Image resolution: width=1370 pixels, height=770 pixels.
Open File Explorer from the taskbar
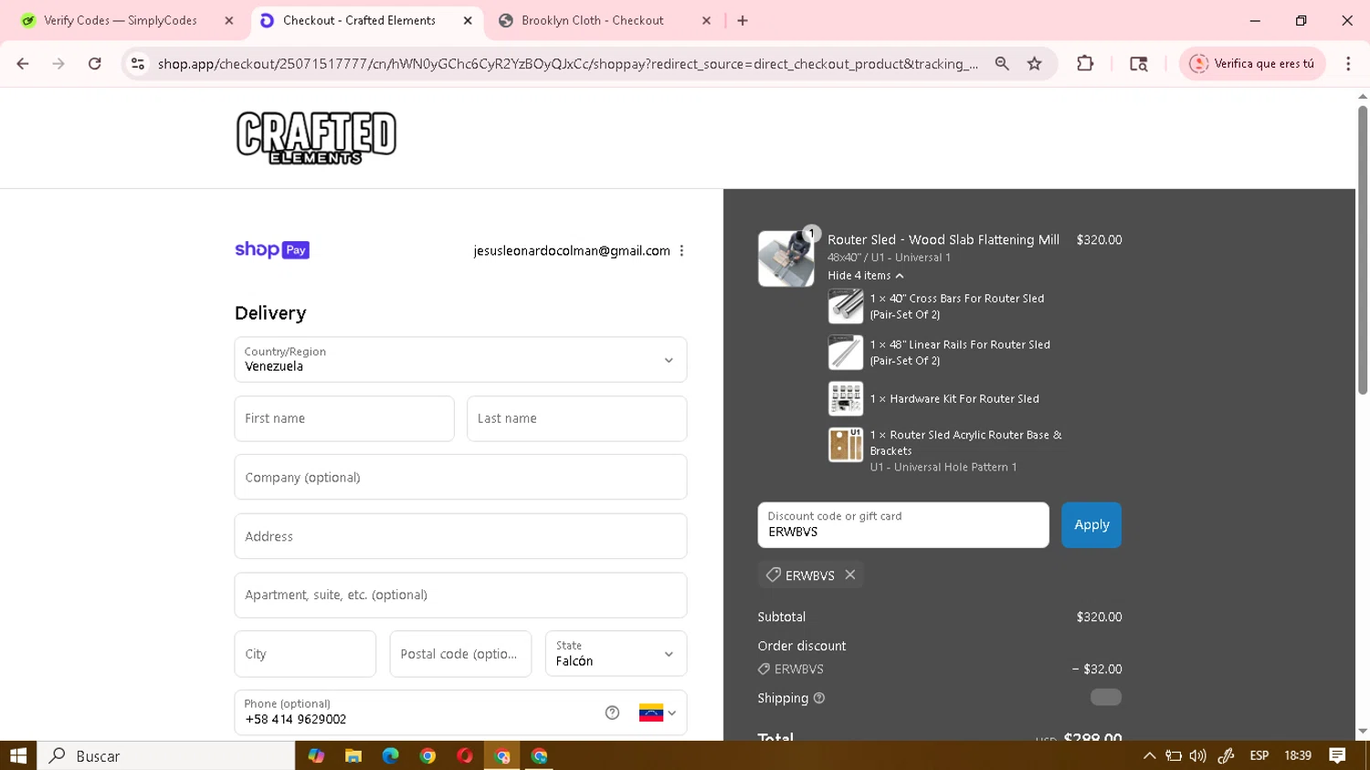(x=353, y=755)
